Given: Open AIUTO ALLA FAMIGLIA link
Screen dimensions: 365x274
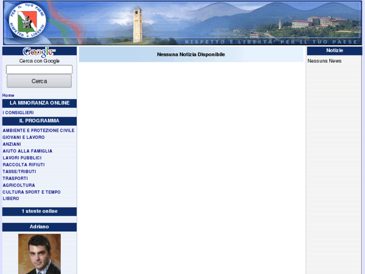Looking at the screenshot, I should point(28,151).
